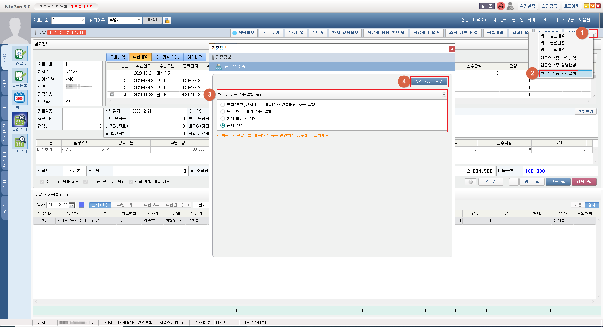Click the calendar picker icon next to 일자
The height and width of the screenshot is (327, 603).
[x=72, y=205]
